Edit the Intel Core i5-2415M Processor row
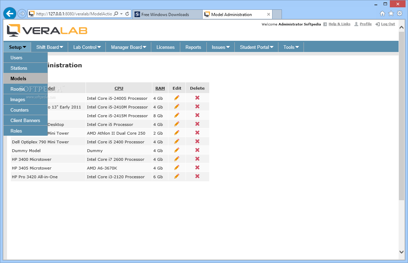408x263 pixels. [x=177, y=115]
